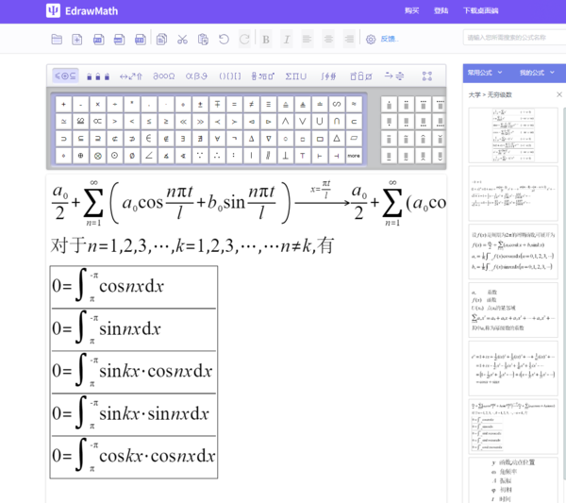Screen dimensions: 566x503
Task: Open the integral templates category
Action: 328,76
